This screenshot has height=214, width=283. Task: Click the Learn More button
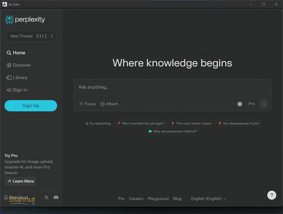pos(20,181)
